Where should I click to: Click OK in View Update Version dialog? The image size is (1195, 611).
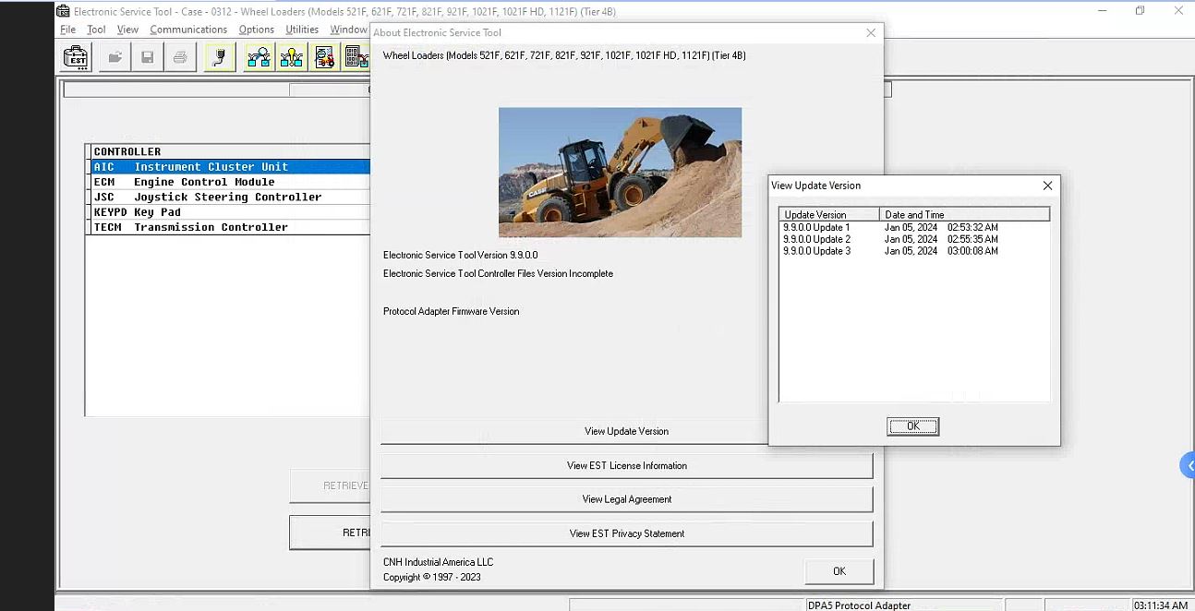(x=913, y=426)
